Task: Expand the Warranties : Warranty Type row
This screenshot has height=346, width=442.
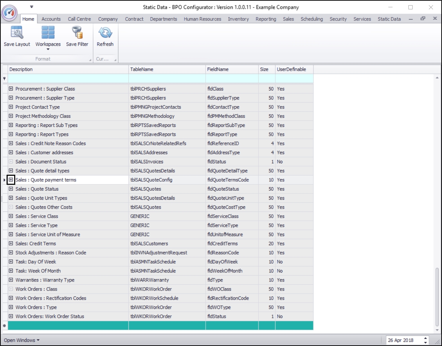Action: (x=11, y=280)
